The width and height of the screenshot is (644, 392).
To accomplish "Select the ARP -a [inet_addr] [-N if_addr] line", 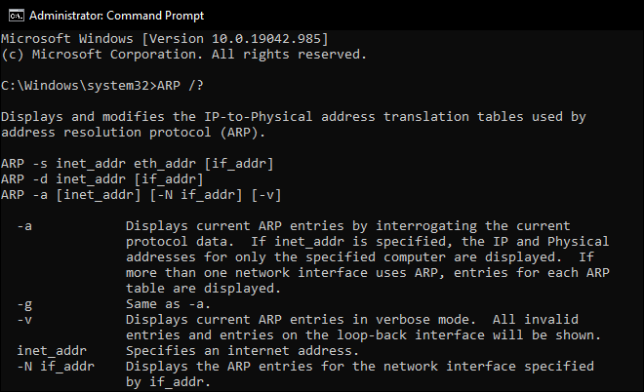I will pos(141,195).
